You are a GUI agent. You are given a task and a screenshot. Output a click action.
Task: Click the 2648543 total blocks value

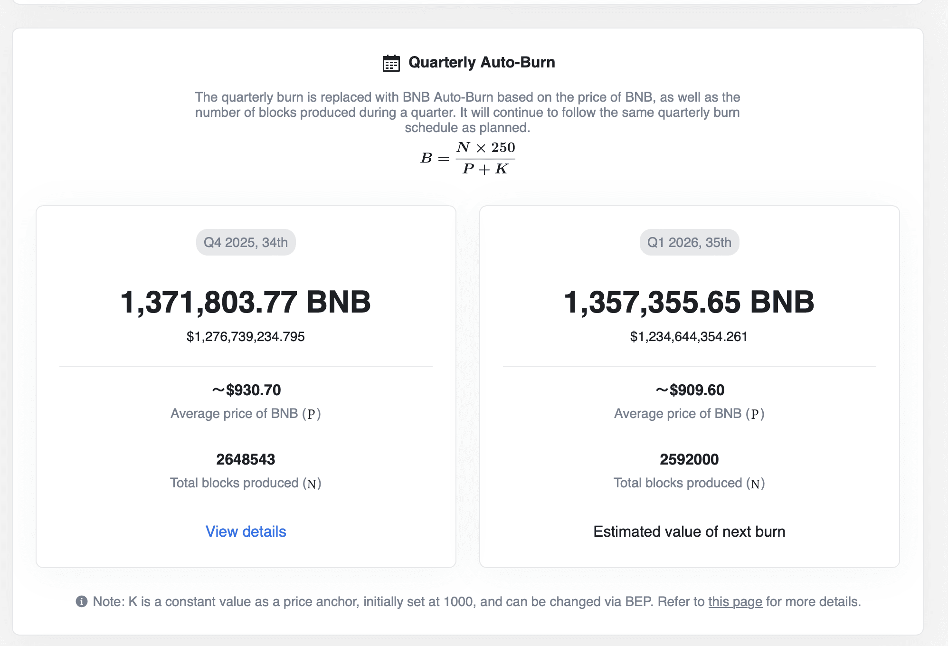click(246, 459)
